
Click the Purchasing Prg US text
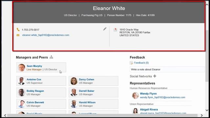pyautogui.click(x=92, y=15)
